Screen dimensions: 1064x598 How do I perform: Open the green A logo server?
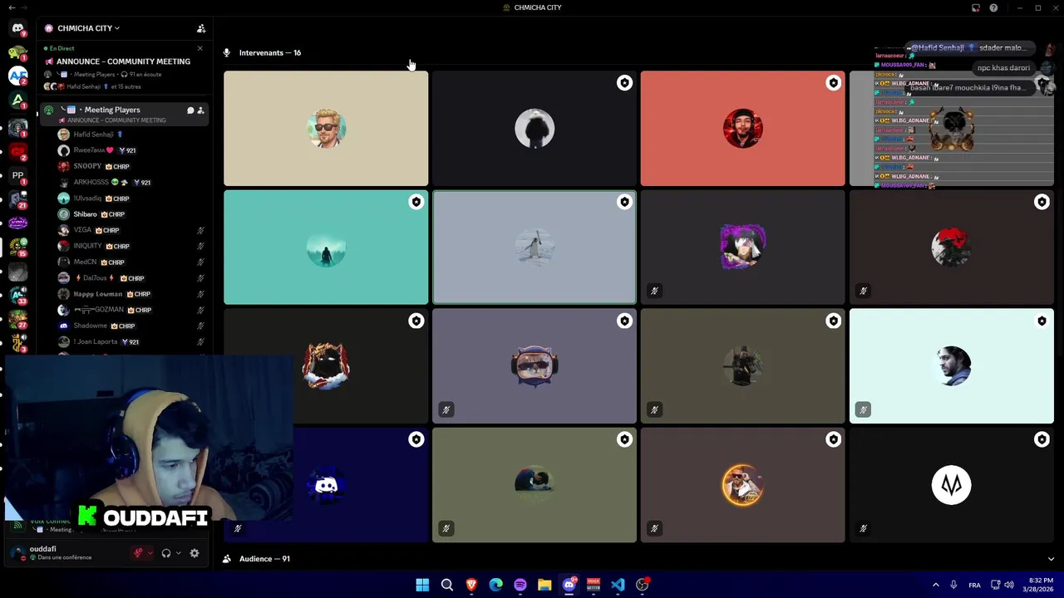[x=17, y=100]
